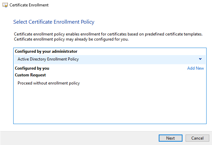
Task: Click the Configured by you header
Action: (32, 68)
